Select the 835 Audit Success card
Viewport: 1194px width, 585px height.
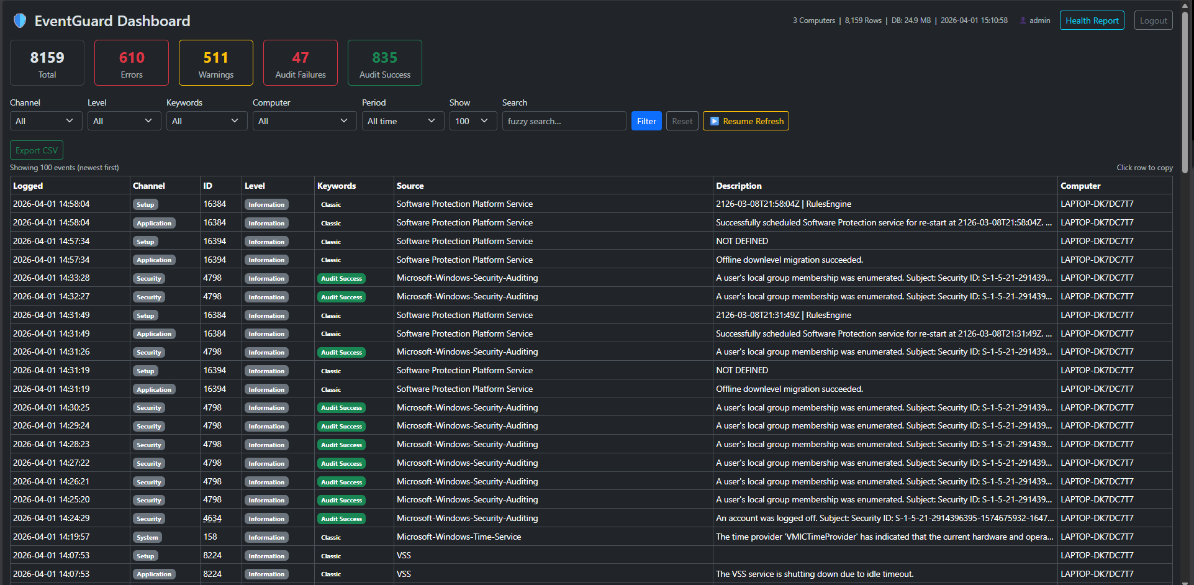(385, 63)
